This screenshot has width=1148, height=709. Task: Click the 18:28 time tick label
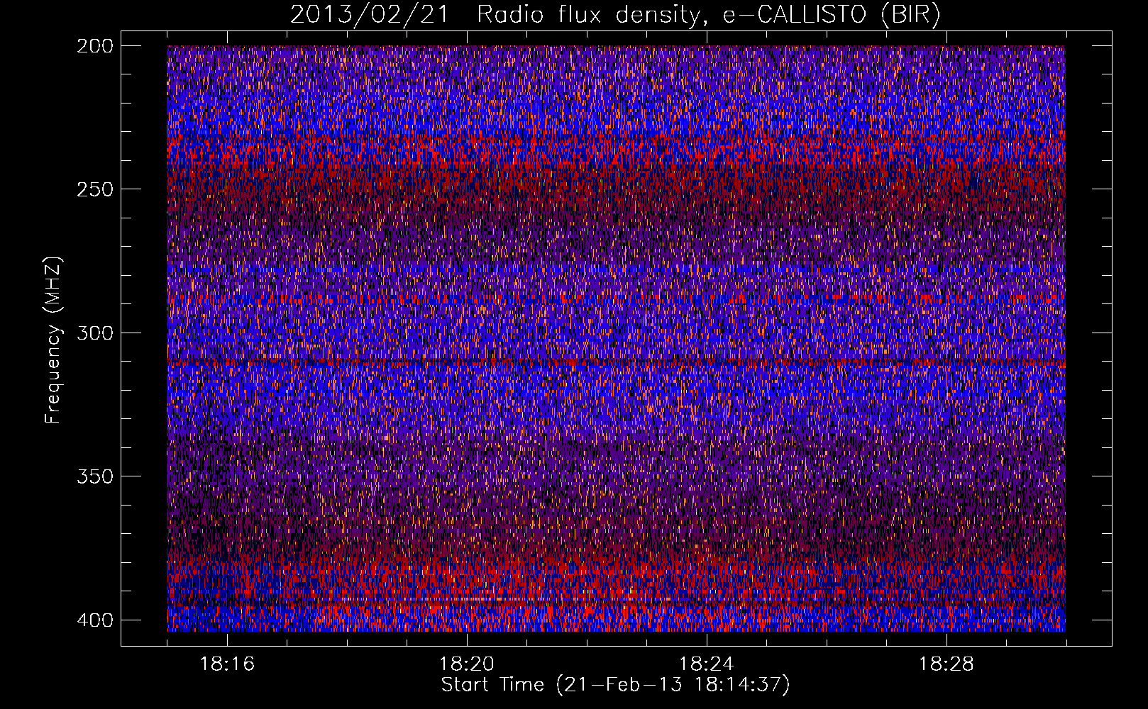click(x=946, y=664)
